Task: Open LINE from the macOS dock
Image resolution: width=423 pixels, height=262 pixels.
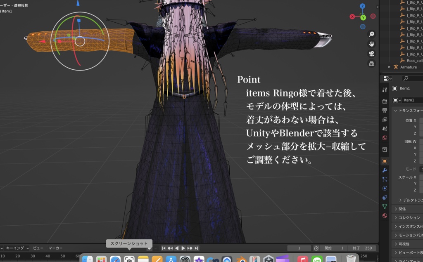Action: click(317, 259)
